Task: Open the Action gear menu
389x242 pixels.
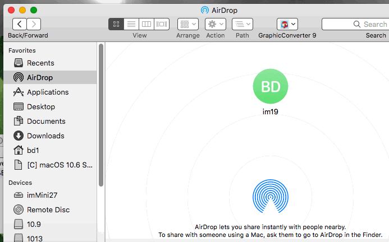Action: point(216,24)
